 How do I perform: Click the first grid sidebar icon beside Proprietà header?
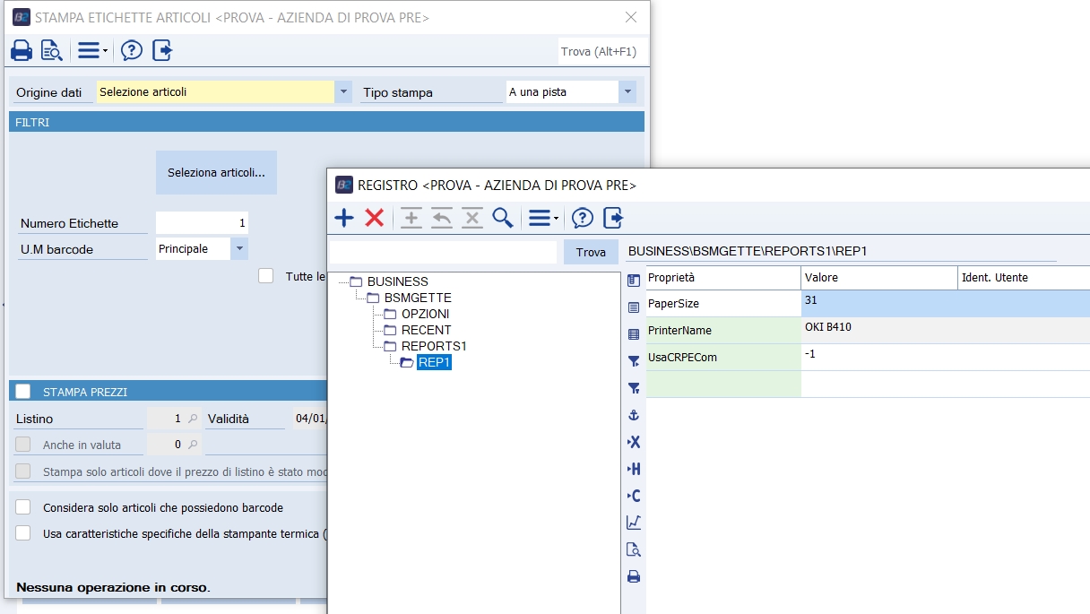[634, 281]
